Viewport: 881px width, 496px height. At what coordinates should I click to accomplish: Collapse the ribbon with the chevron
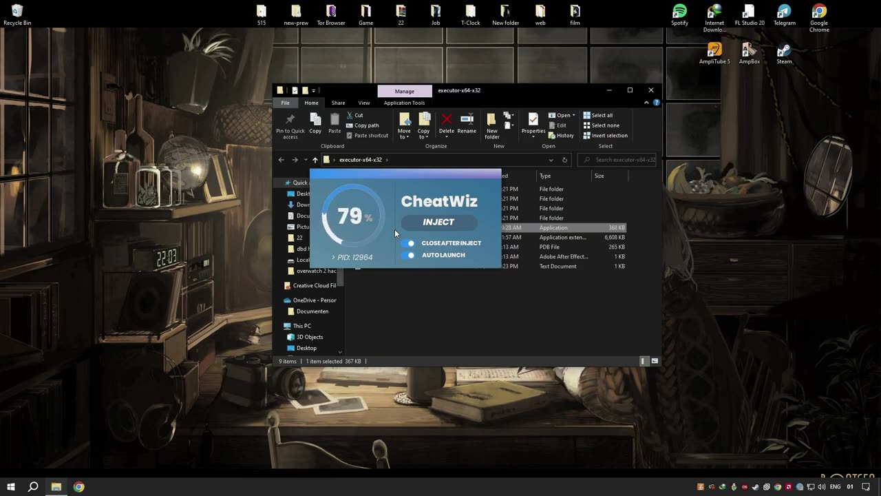click(x=646, y=103)
